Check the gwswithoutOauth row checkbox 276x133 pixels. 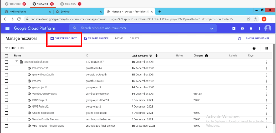(x=6, y=75)
